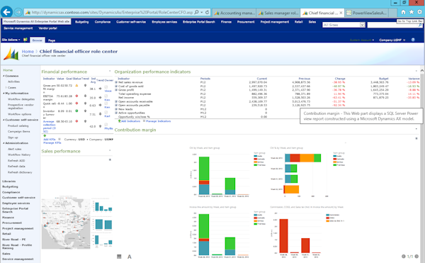Expand the Cases tree node

click(x=6, y=88)
